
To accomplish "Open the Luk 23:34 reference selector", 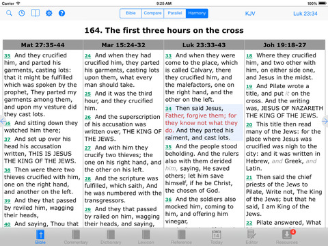I will click(x=305, y=14).
